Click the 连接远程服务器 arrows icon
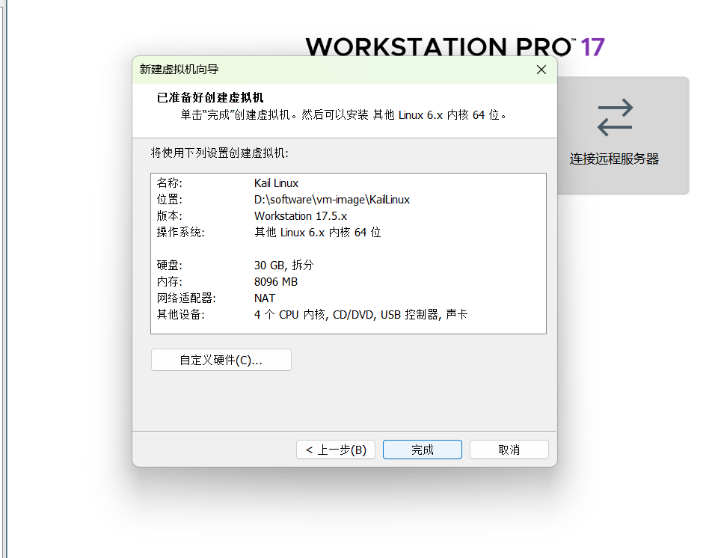The height and width of the screenshot is (558, 709). (615, 117)
